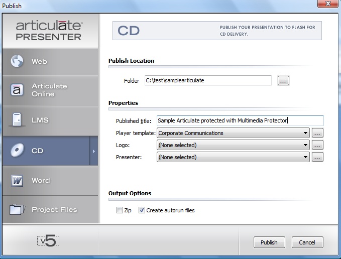Open the Project Files tab
The width and height of the screenshot is (341, 259).
pyautogui.click(x=50, y=210)
